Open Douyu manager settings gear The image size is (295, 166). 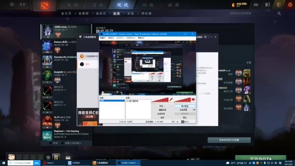tap(205, 37)
